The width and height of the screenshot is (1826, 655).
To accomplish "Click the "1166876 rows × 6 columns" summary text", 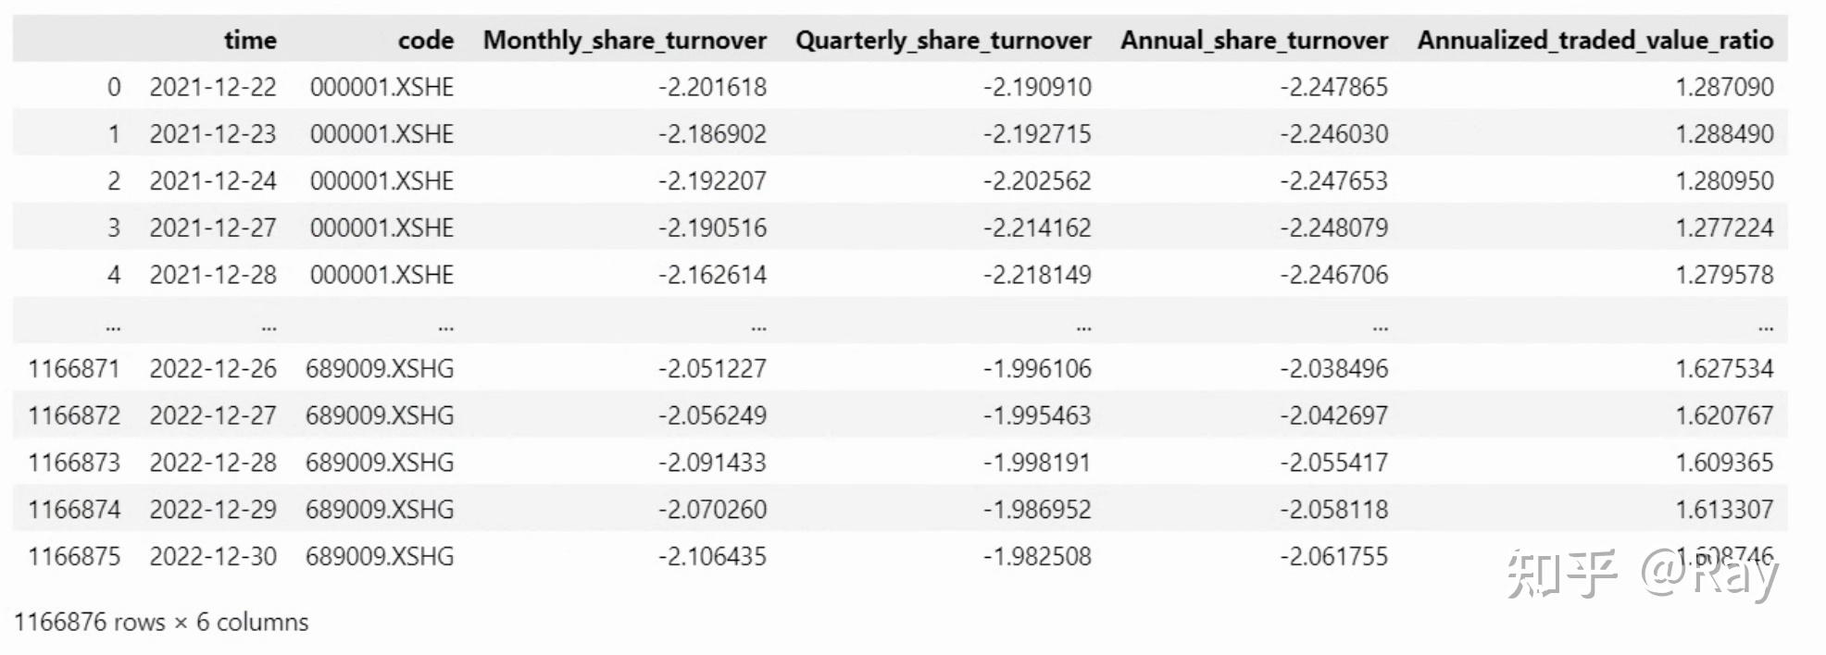I will (x=161, y=622).
